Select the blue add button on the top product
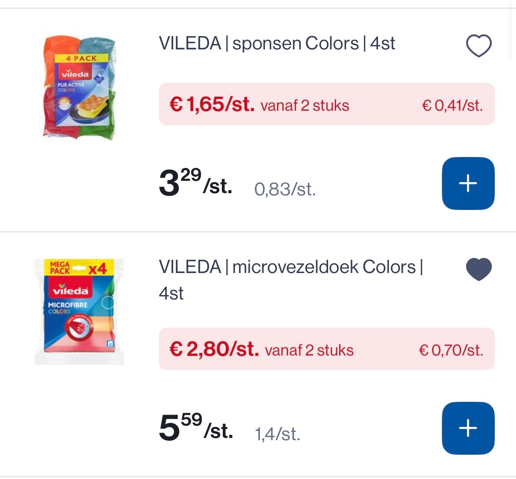Screen dimensions: 516x479 click(x=468, y=183)
